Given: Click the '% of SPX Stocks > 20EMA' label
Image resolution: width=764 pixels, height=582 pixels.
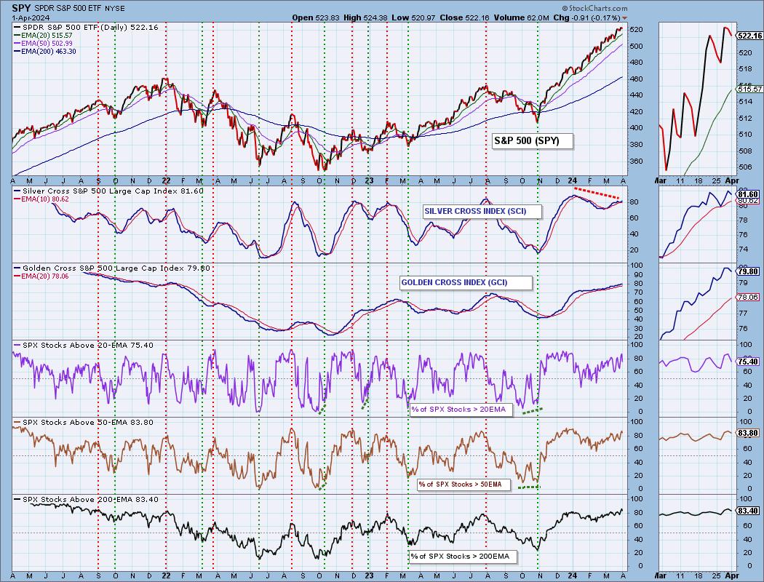Looking at the screenshot, I should (461, 410).
